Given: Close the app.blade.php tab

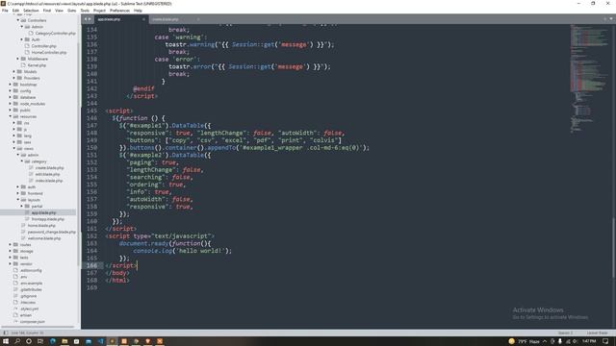Looking at the screenshot, I should 143,19.
